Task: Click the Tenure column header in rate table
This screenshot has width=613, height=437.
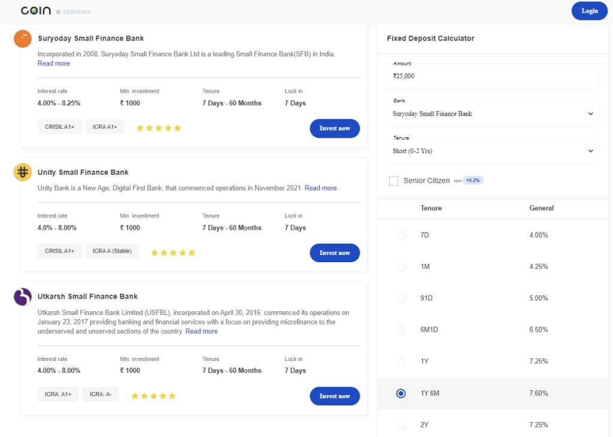Action: [431, 208]
